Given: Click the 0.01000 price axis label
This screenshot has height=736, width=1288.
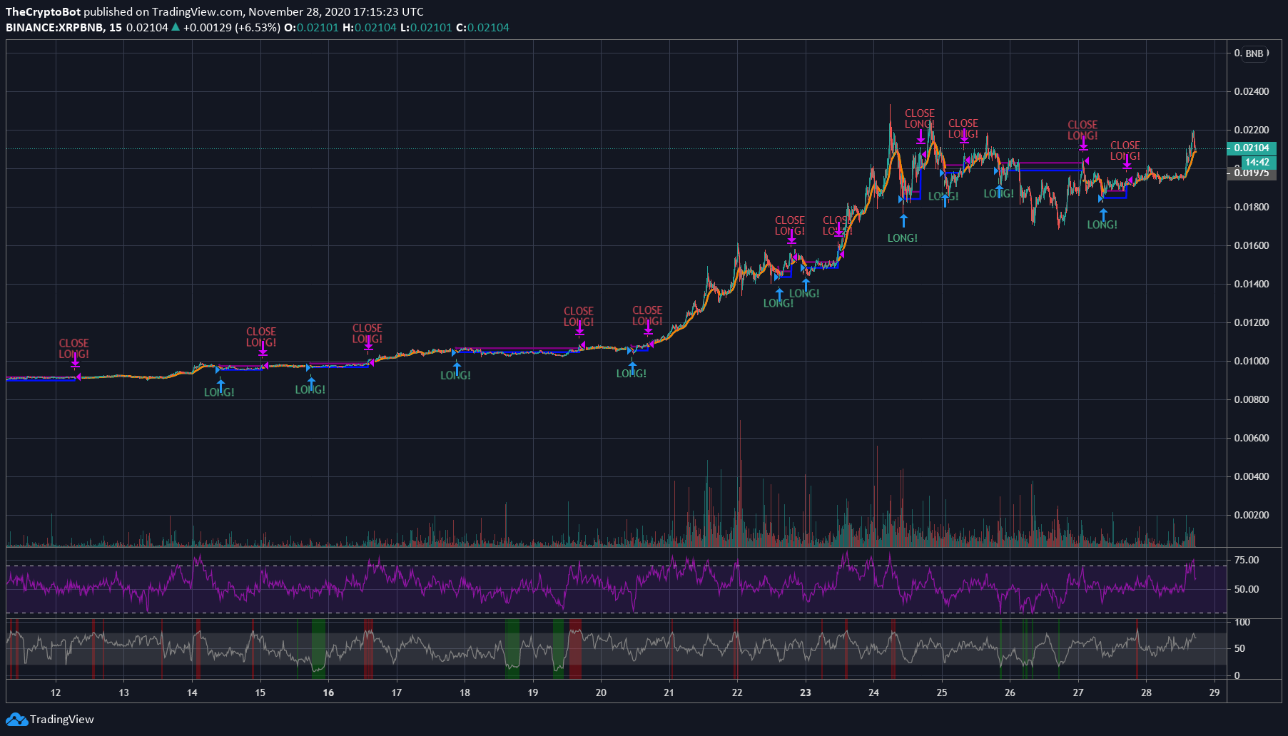Looking at the screenshot, I should (x=1252, y=361).
